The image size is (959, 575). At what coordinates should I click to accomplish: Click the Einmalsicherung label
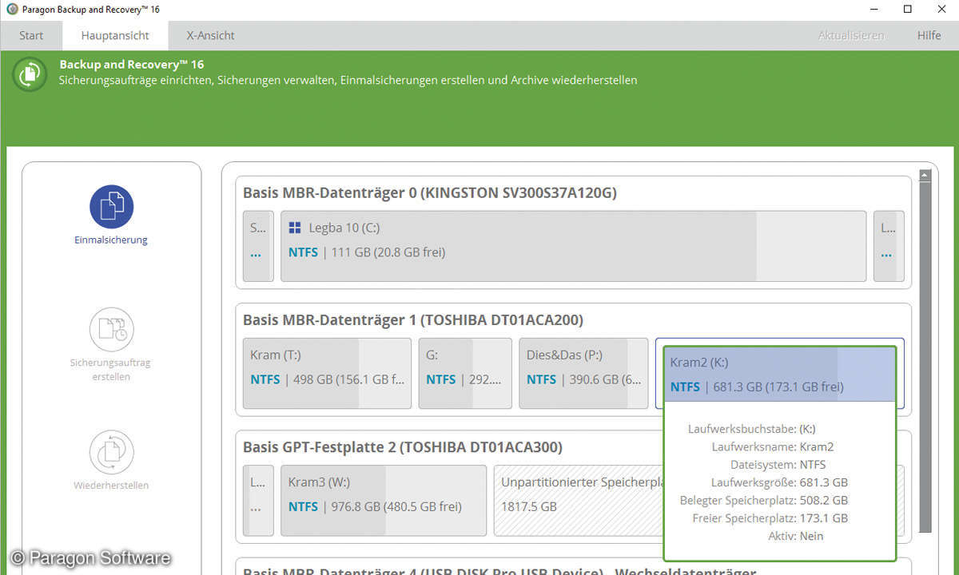[x=111, y=240]
